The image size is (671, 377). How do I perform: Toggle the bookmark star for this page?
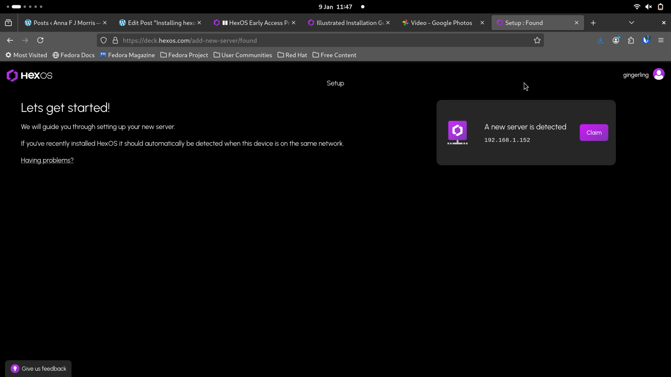[537, 40]
